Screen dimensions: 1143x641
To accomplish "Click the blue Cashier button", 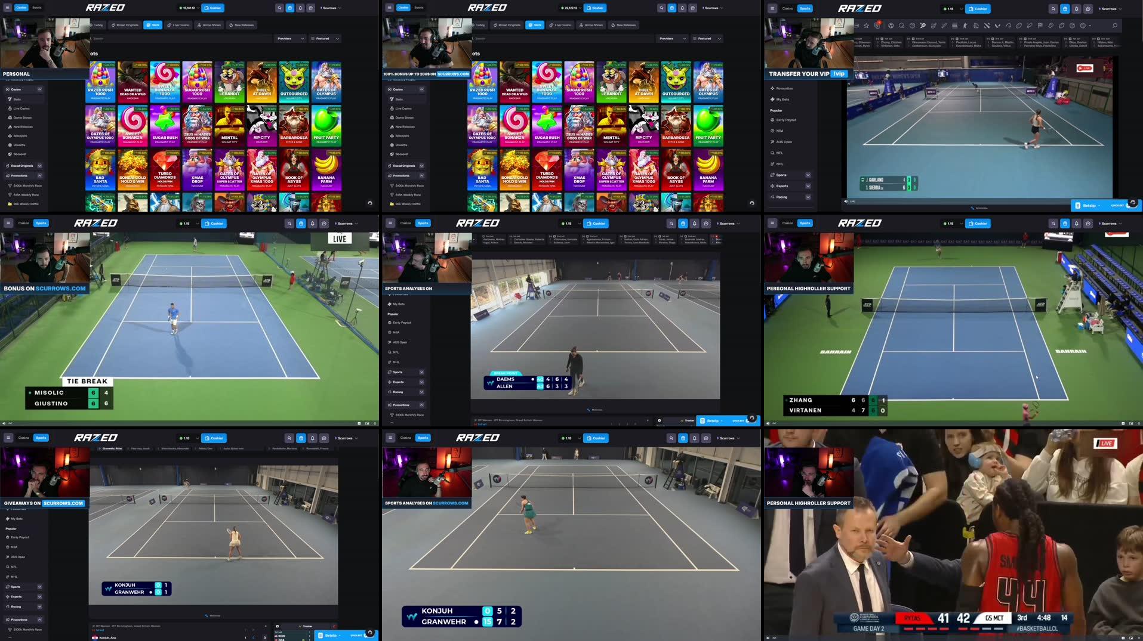I will point(213,8).
